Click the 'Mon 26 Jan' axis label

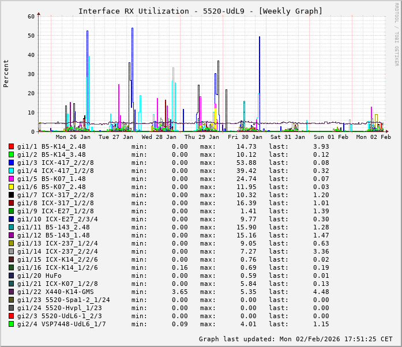73,137
